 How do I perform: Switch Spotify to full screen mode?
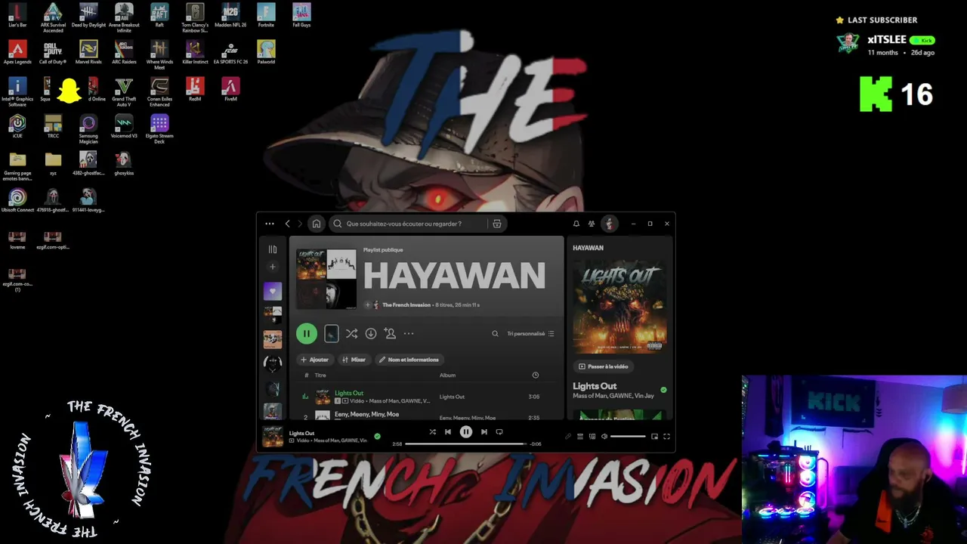tap(666, 436)
